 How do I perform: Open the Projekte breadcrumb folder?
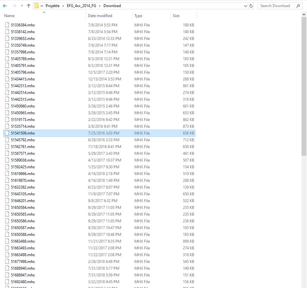(x=52, y=6)
